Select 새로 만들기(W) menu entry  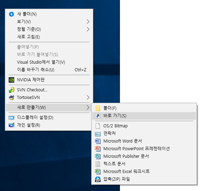(49, 108)
